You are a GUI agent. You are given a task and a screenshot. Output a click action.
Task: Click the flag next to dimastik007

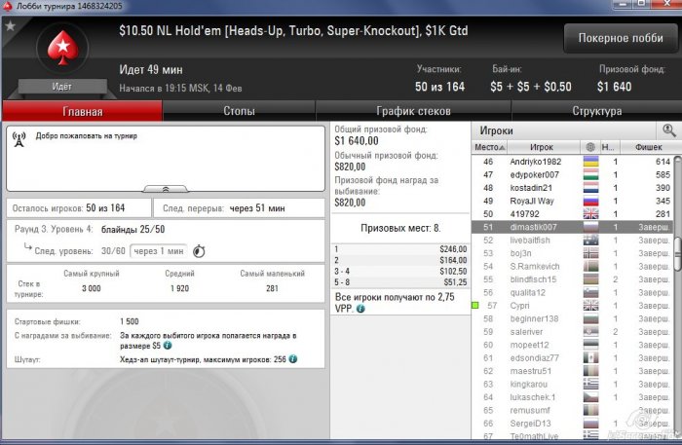click(590, 227)
